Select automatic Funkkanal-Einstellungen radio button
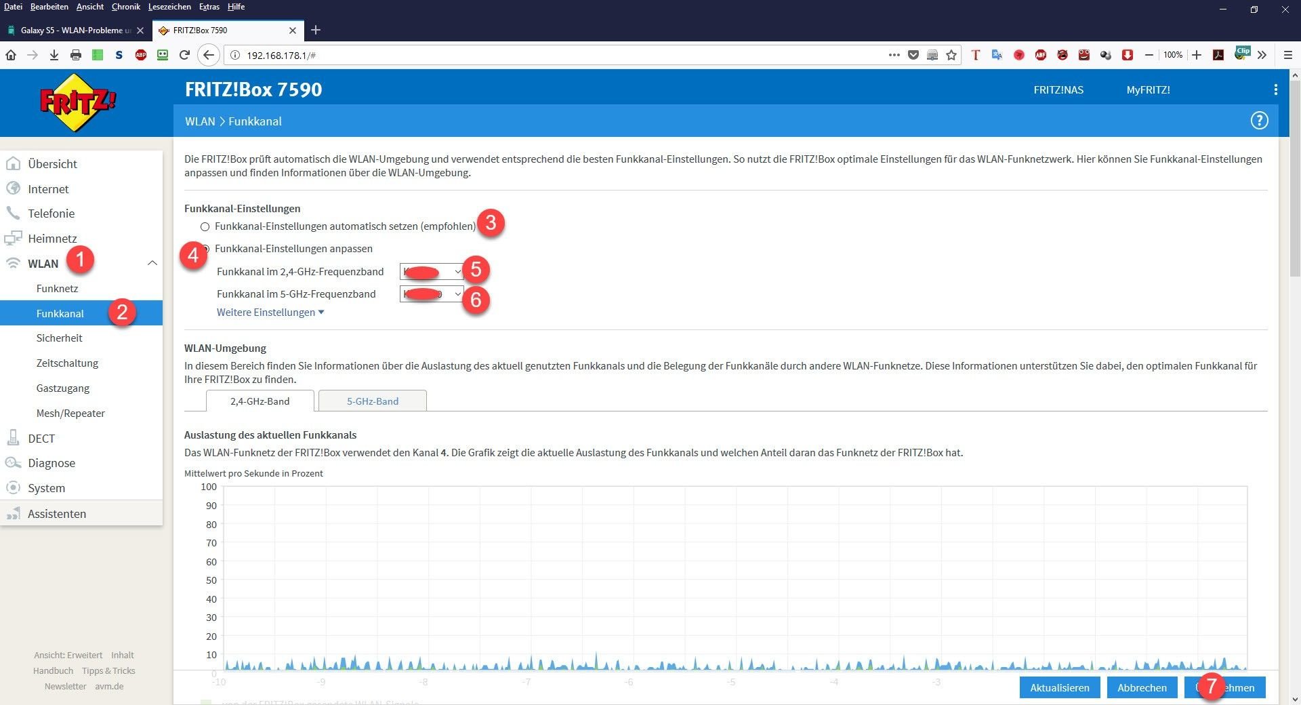 click(x=205, y=226)
